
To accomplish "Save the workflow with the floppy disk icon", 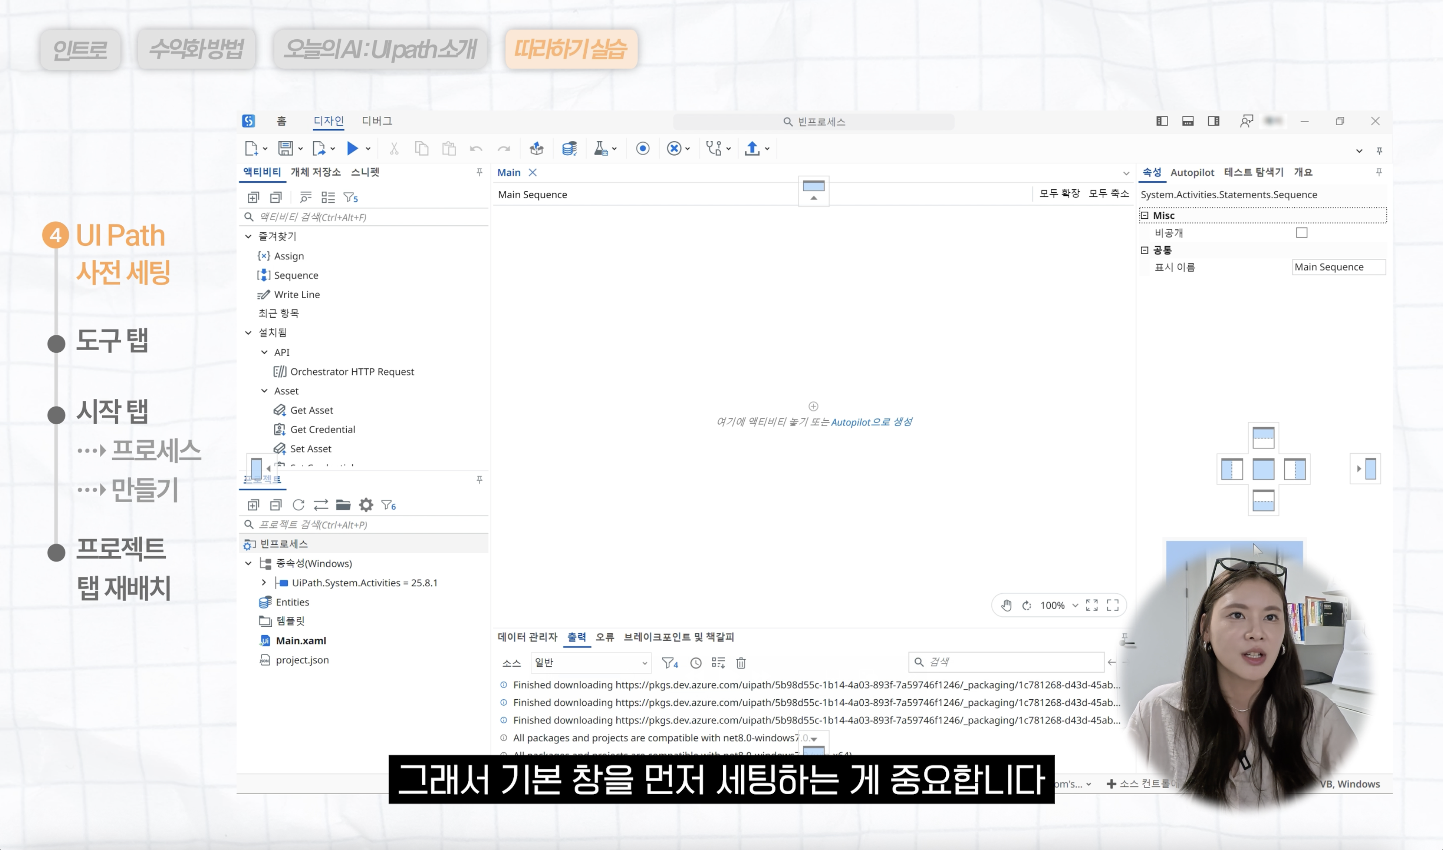I will click(x=285, y=149).
